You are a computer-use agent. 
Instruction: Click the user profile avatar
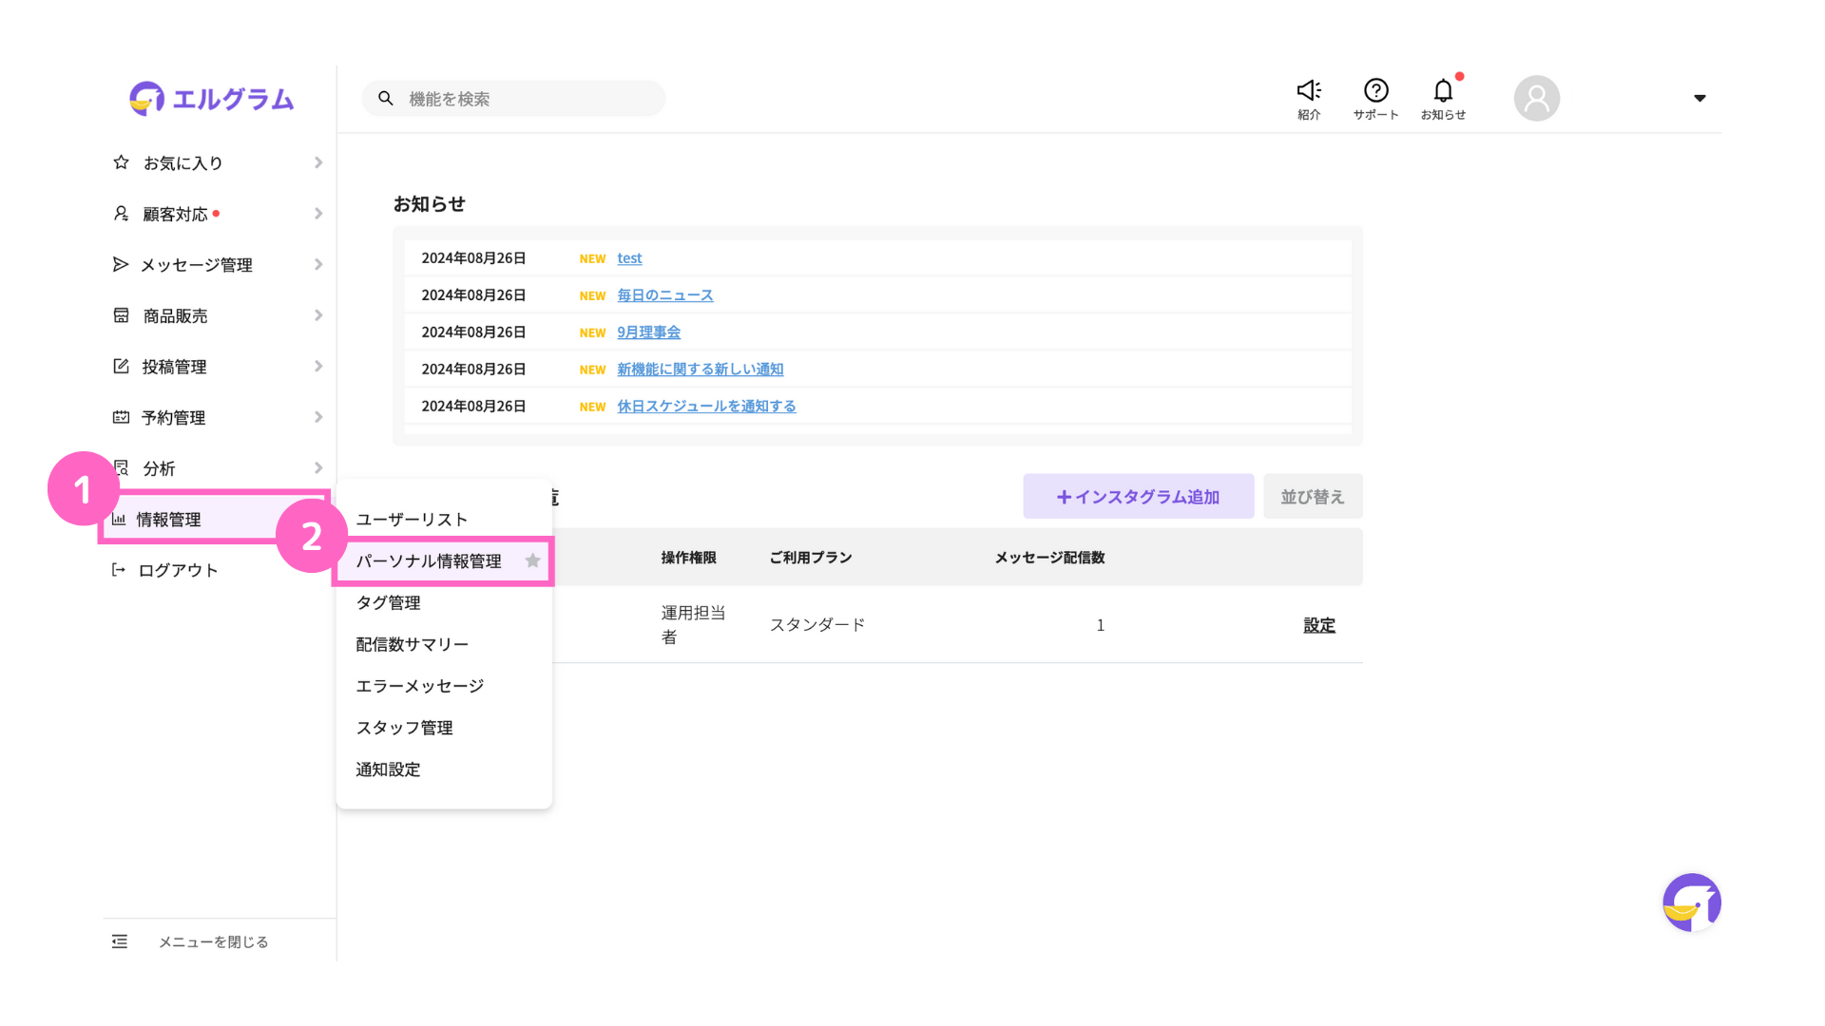click(x=1536, y=98)
